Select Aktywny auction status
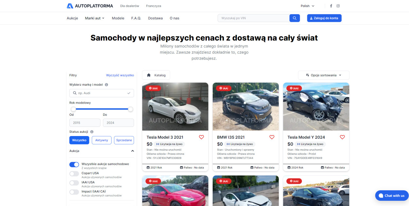The height and width of the screenshot is (206, 409). click(102, 140)
